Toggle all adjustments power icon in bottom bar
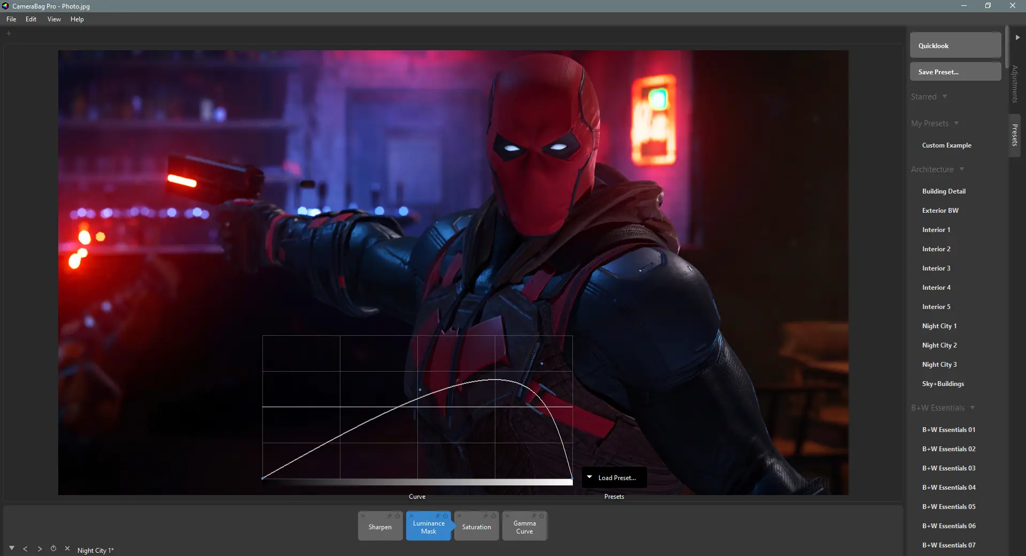This screenshot has width=1026, height=556. (x=53, y=549)
